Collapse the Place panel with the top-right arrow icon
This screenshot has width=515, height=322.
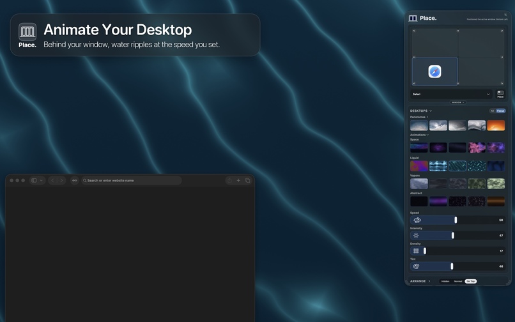[x=505, y=15]
